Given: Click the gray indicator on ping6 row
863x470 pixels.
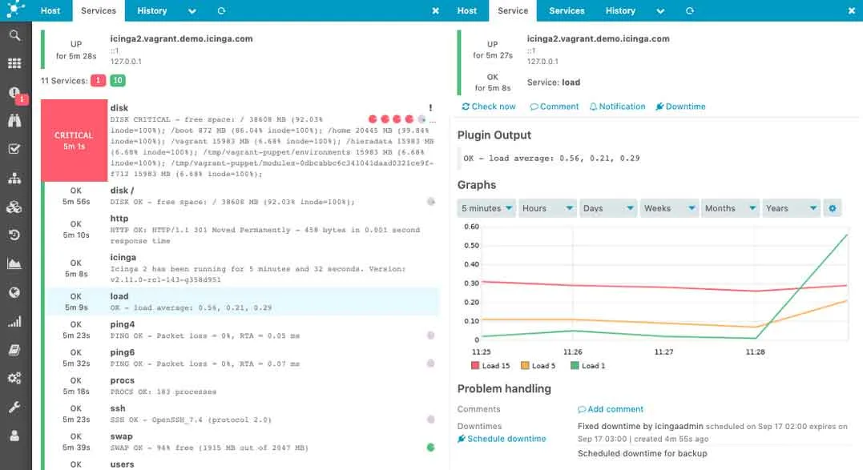Looking at the screenshot, I should point(430,364).
